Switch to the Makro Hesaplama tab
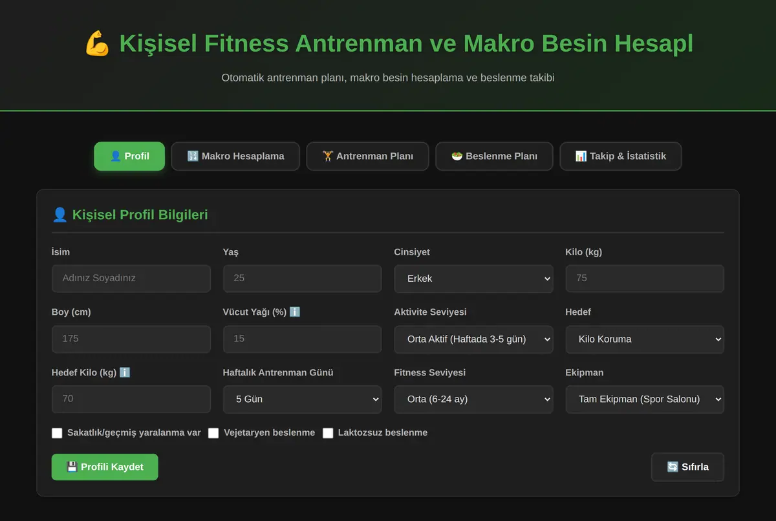776x521 pixels. point(235,156)
